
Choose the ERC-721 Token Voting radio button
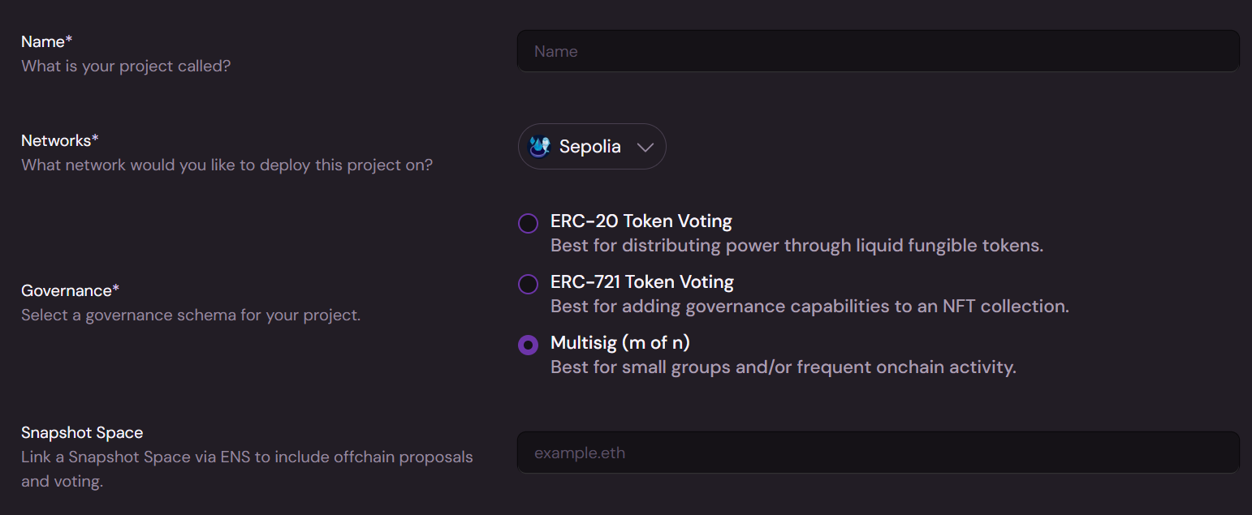pos(528,284)
